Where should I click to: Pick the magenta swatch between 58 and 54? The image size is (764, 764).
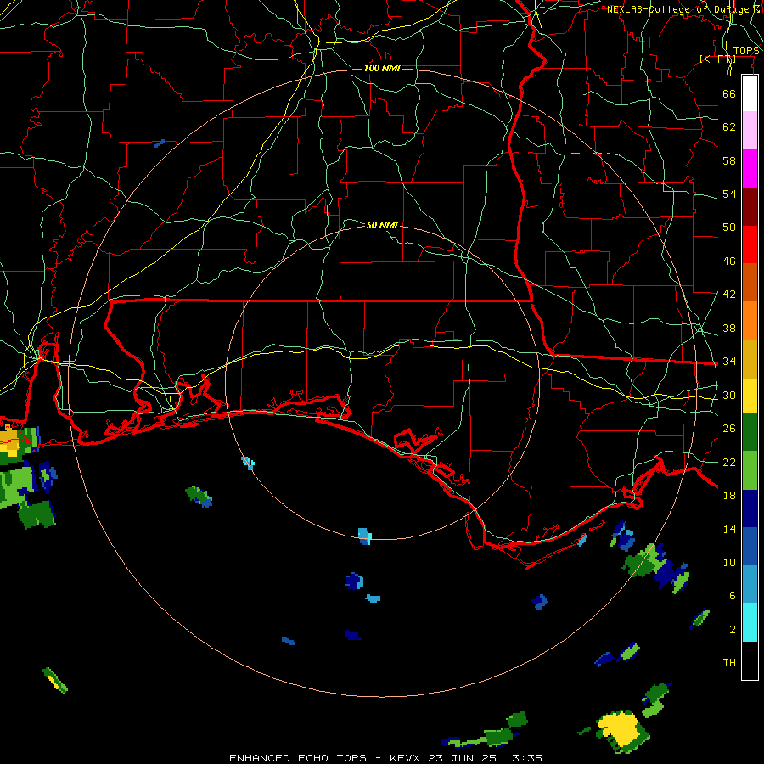tap(750, 169)
